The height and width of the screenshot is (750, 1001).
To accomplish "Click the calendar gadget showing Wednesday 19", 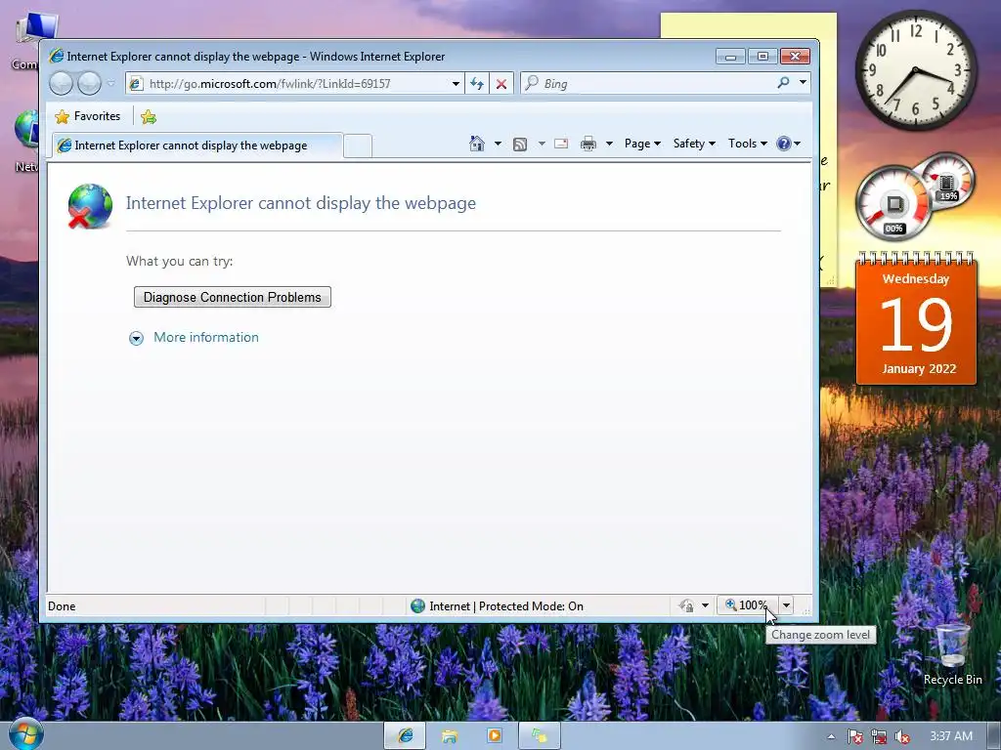I will coord(916,318).
